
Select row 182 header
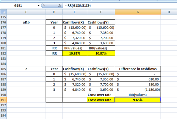pyautogui.click(x=3, y=53)
